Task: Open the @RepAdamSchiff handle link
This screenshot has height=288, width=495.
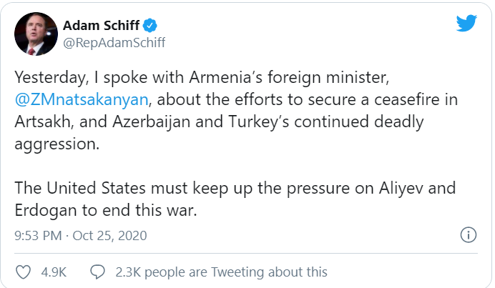Action: [x=114, y=43]
